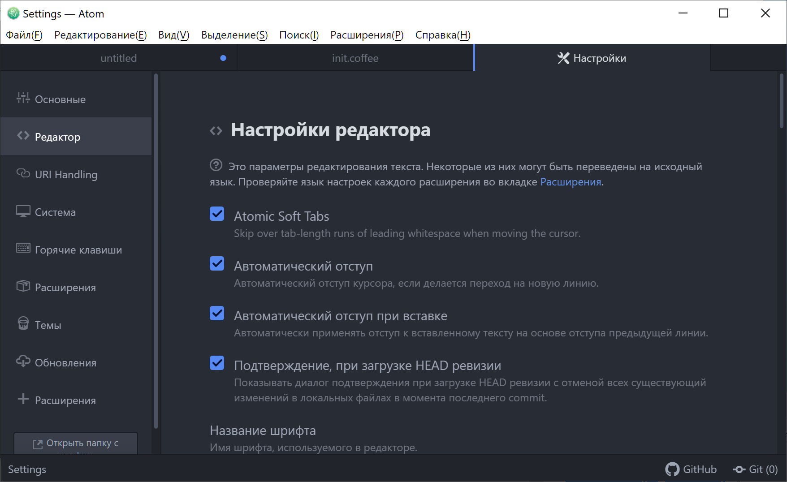Click the code icon beside Настройки редактора heading
Screen dimensions: 787x482
216,131
